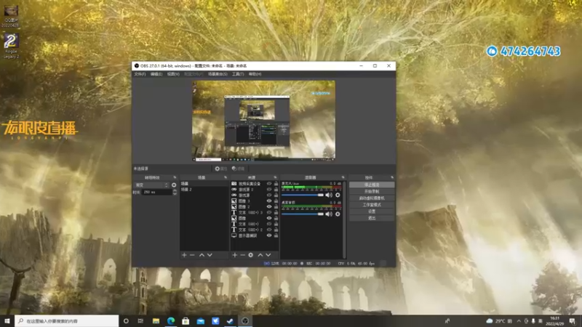Select the 文本 (GDI+) row in sources
The width and height of the screenshot is (582, 327).
pos(254,224)
